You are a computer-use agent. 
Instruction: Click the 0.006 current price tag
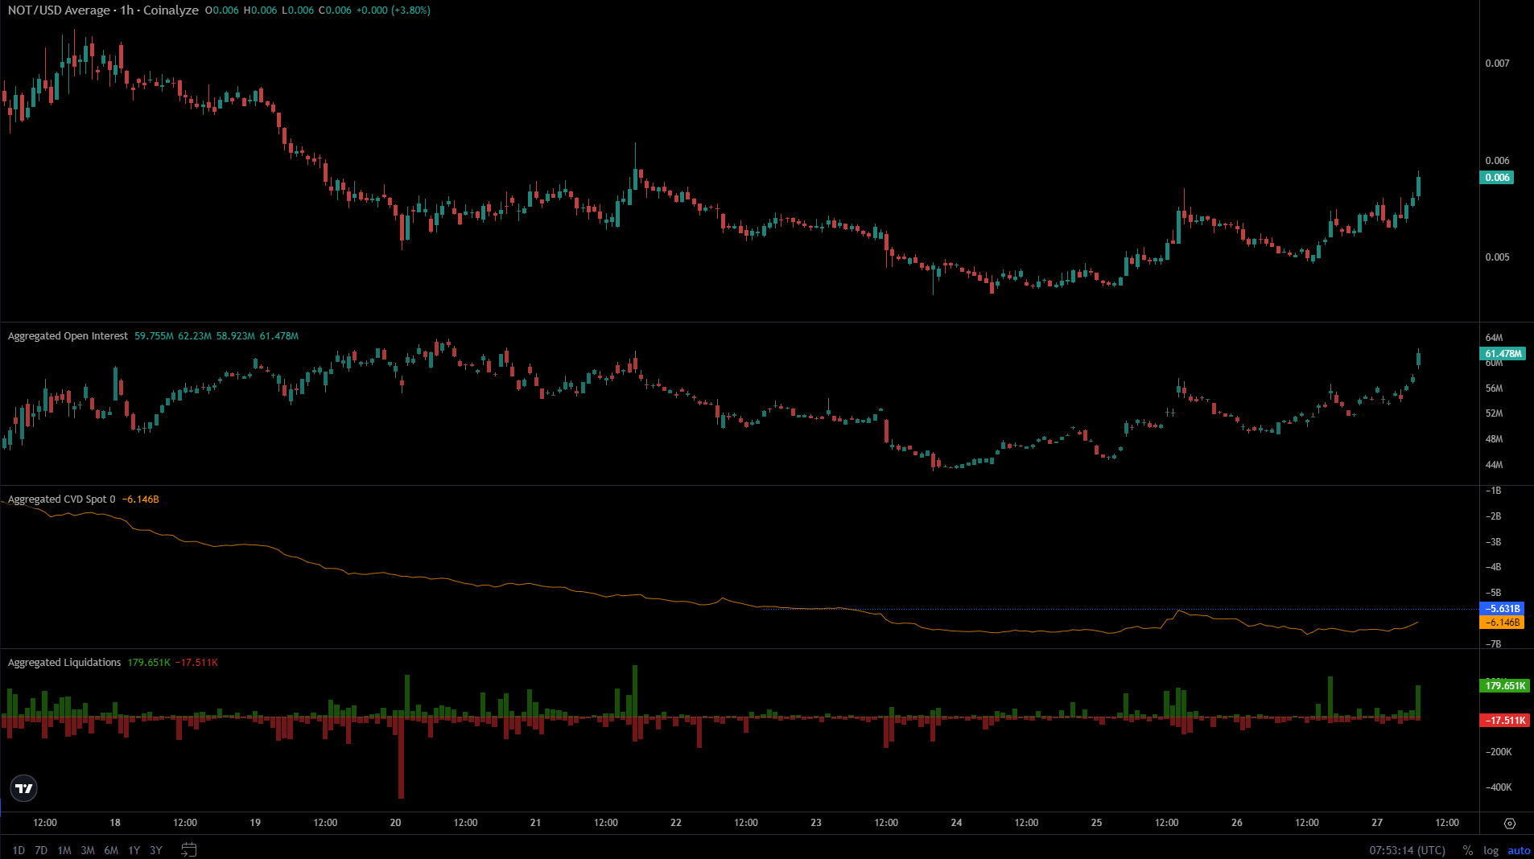point(1497,178)
